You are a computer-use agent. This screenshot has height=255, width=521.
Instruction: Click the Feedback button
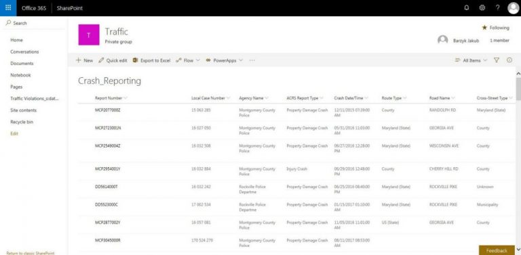click(x=497, y=250)
